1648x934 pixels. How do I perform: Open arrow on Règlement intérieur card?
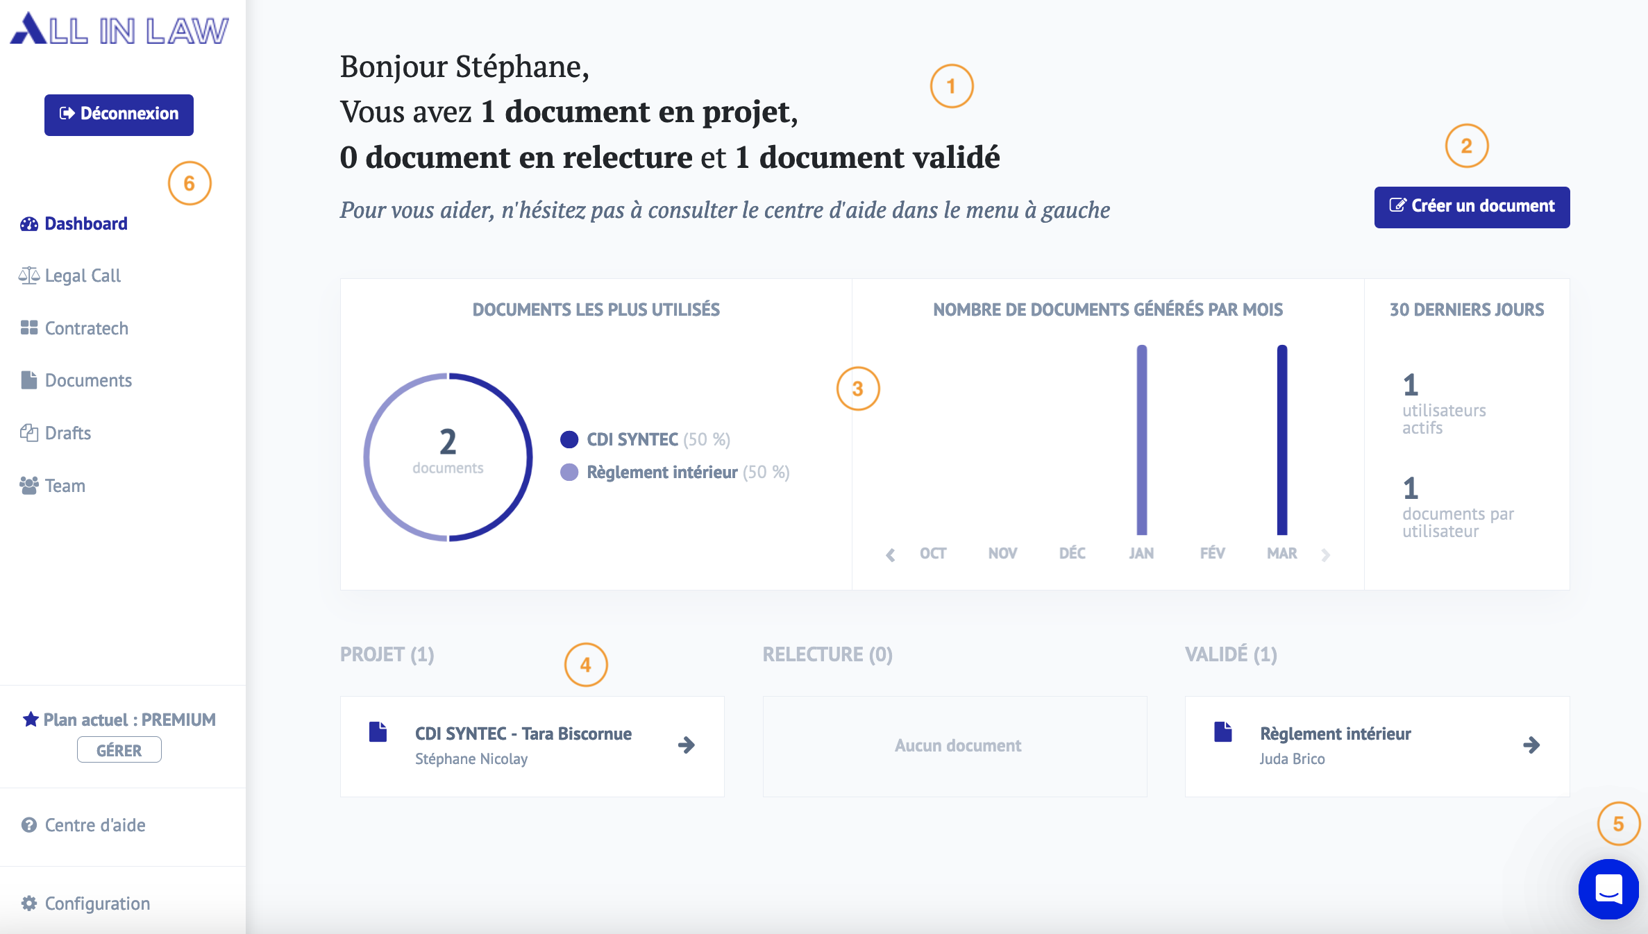tap(1531, 745)
